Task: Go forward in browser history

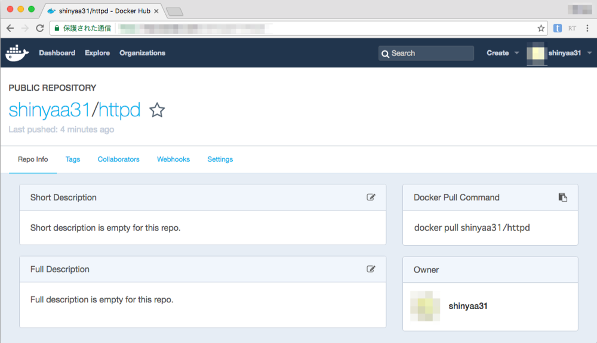Action: pyautogui.click(x=24, y=28)
